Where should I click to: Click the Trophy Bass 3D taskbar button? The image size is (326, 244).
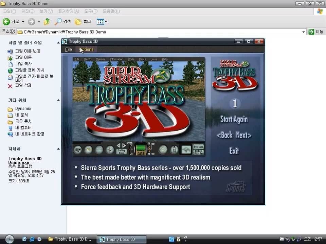[122, 239]
